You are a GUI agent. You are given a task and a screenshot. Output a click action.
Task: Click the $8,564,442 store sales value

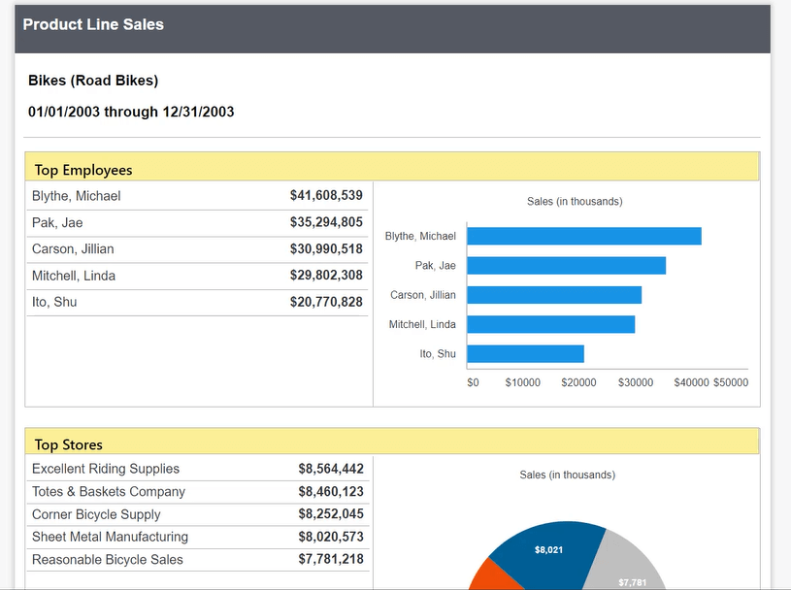tap(329, 468)
